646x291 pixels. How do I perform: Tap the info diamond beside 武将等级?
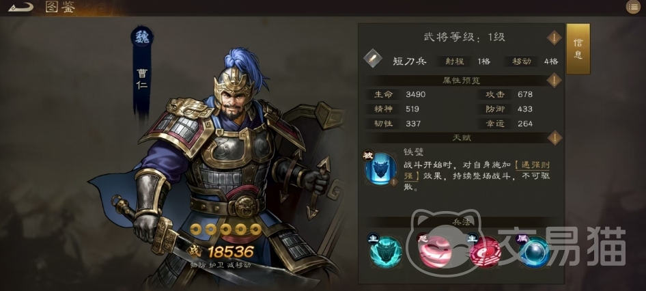[x=554, y=38]
